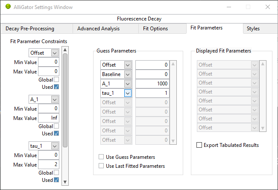Click the Guess Parameters group label
Viewport: 278px width, 190px height.
click(x=116, y=51)
